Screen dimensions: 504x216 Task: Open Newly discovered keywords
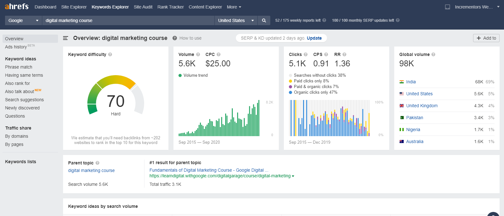click(22, 108)
